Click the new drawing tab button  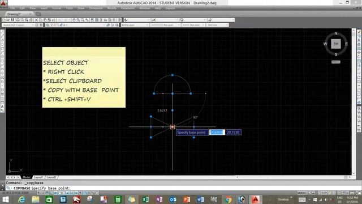[x=38, y=14]
